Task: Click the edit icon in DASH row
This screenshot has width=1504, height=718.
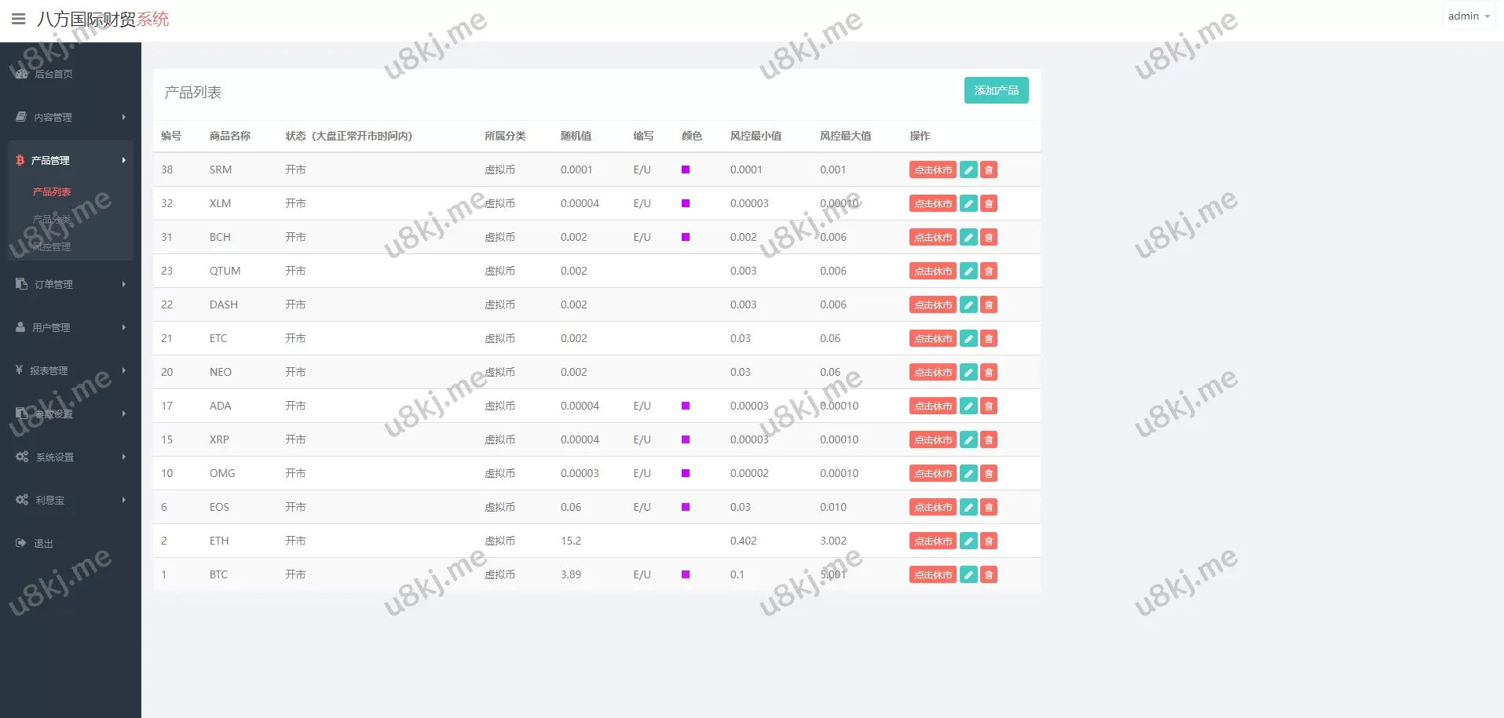Action: (968, 304)
